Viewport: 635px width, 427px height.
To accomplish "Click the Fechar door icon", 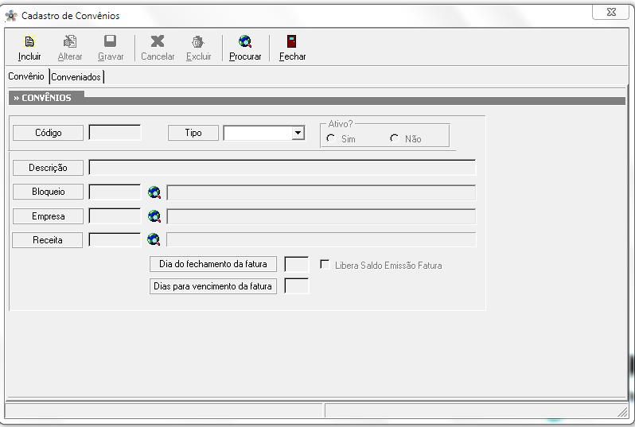I will [292, 41].
